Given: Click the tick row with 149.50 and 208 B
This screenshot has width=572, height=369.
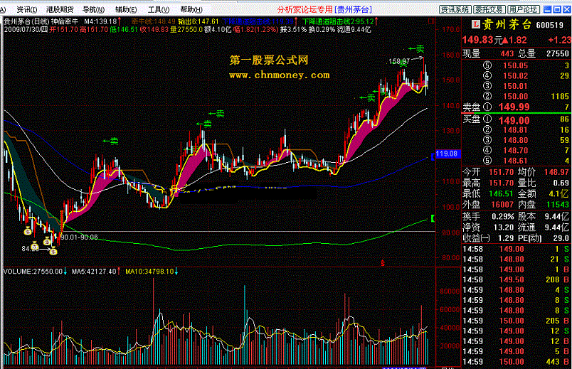Looking at the screenshot, I should 516,279.
